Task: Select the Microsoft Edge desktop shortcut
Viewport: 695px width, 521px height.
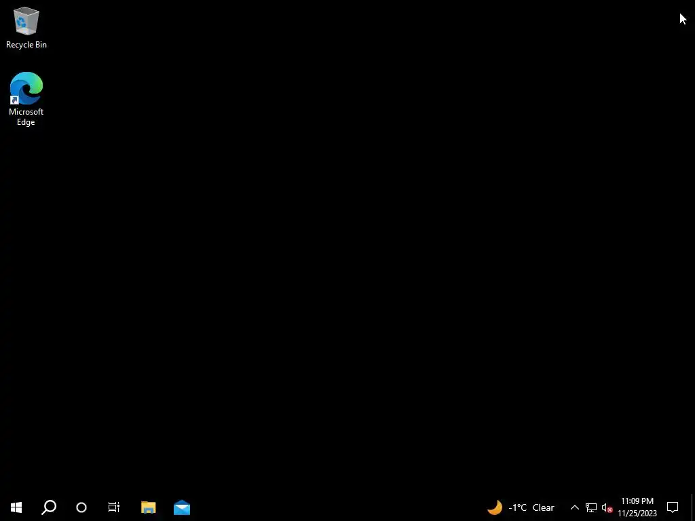Action: pos(26,99)
